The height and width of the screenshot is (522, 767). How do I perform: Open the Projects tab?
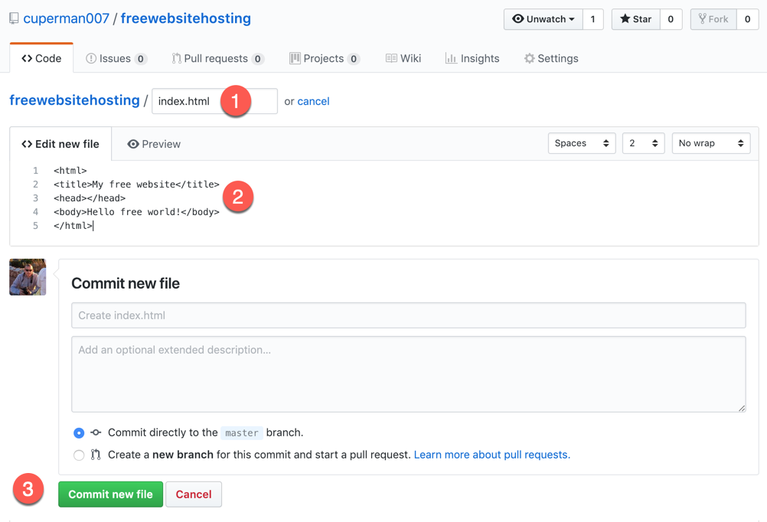tap(324, 58)
